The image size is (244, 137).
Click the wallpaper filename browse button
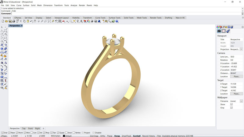coord(241,101)
